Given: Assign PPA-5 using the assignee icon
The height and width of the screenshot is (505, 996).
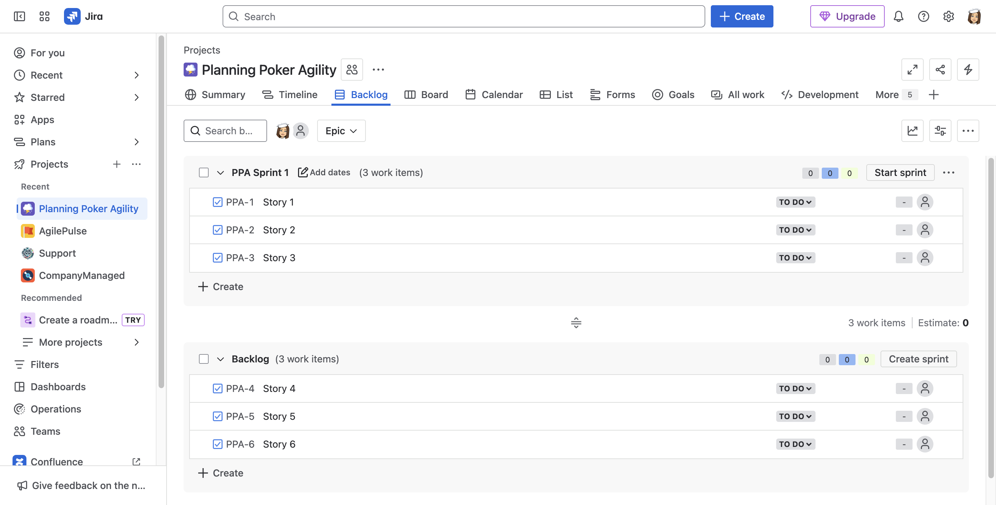Looking at the screenshot, I should (x=925, y=416).
